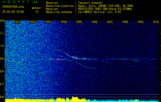
Task: Click the kHz axis unit label
Action: point(3,21)
